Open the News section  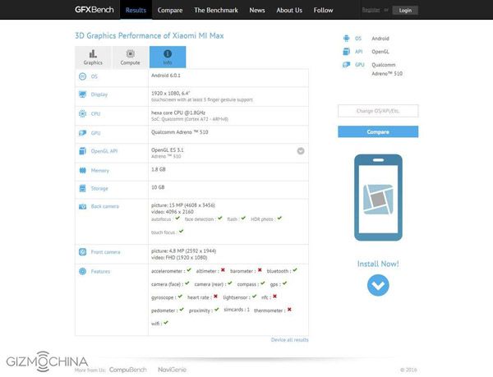tap(257, 10)
